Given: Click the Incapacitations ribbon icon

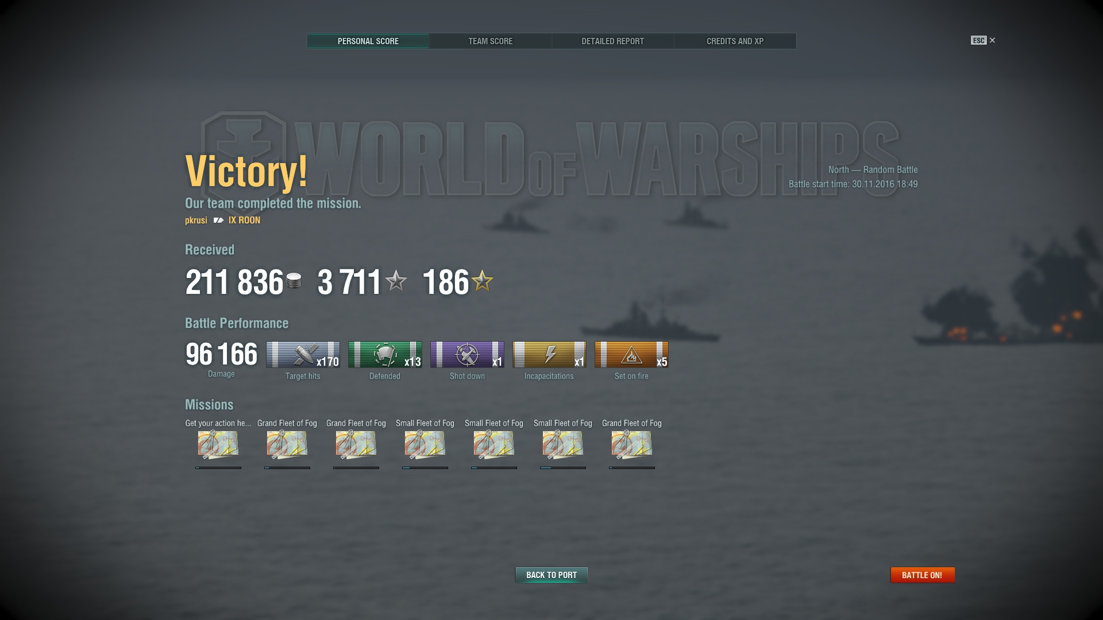Looking at the screenshot, I should (x=549, y=354).
